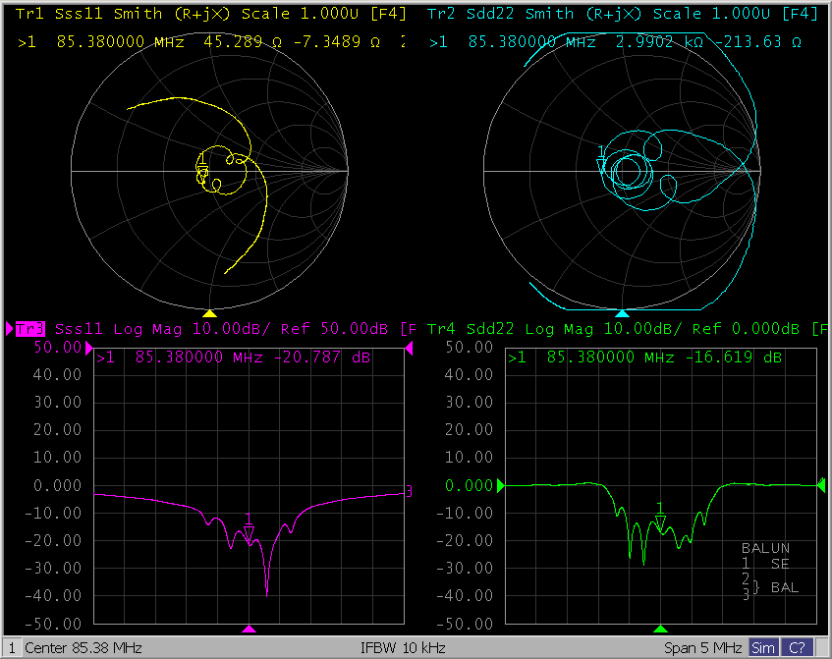Click the Tr2 marker readout 2.9902 kΩ

[659, 42]
